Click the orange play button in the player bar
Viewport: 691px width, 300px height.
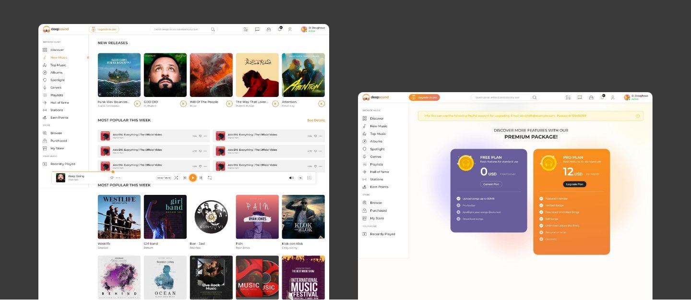[x=193, y=178]
